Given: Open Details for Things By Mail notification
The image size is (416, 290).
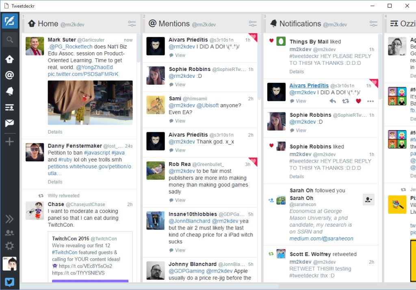Looking at the screenshot, I should pos(297,71).
